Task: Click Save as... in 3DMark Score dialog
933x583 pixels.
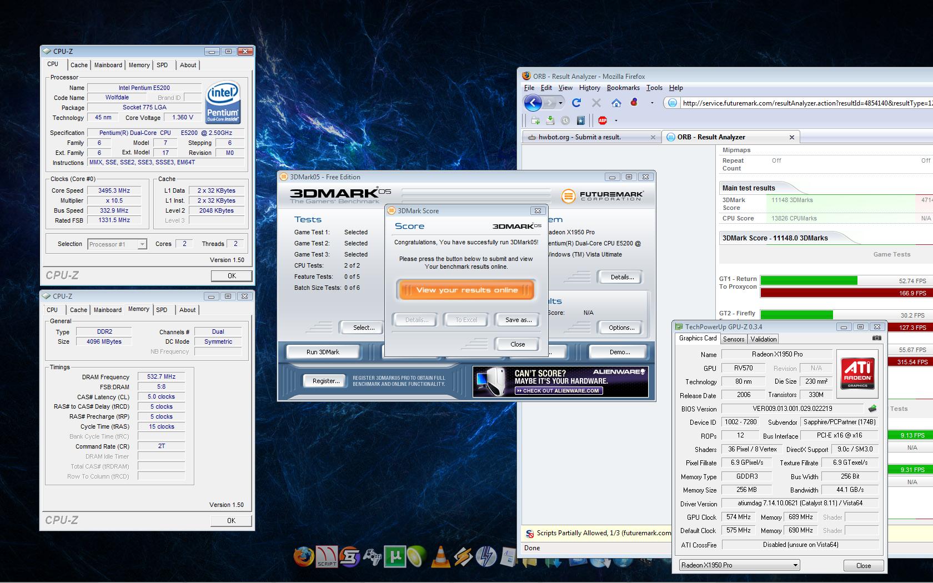Action: [x=518, y=320]
